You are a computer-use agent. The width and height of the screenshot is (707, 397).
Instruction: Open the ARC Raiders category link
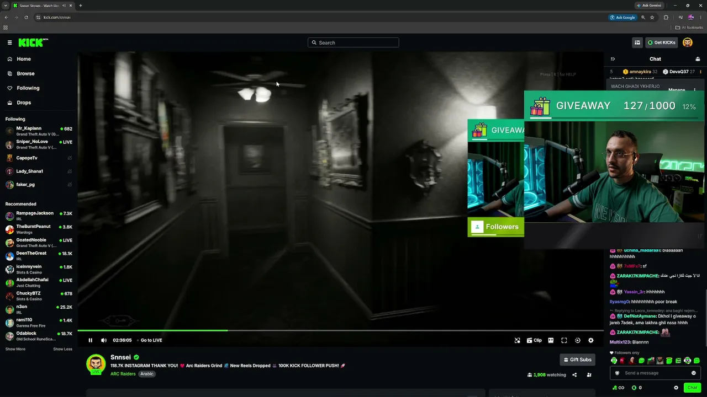[x=123, y=374]
